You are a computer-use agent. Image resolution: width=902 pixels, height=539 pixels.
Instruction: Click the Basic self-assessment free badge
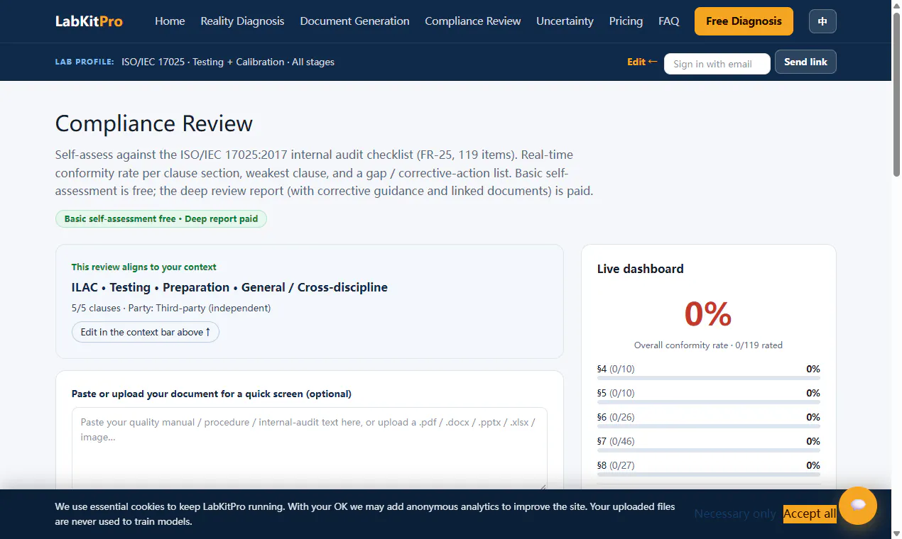click(x=161, y=218)
